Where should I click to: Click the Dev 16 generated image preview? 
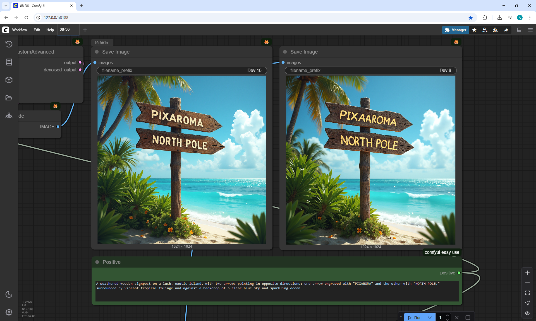(x=182, y=160)
